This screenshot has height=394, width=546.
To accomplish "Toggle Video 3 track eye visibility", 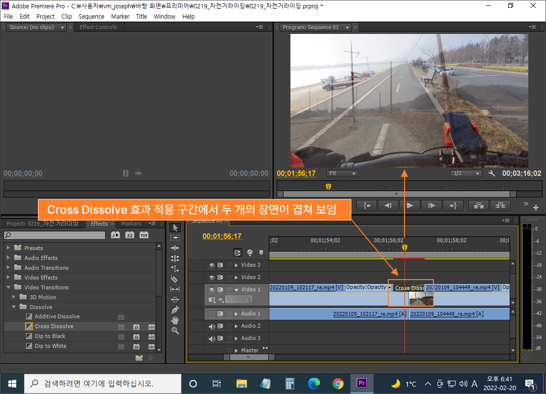I will tap(211, 265).
